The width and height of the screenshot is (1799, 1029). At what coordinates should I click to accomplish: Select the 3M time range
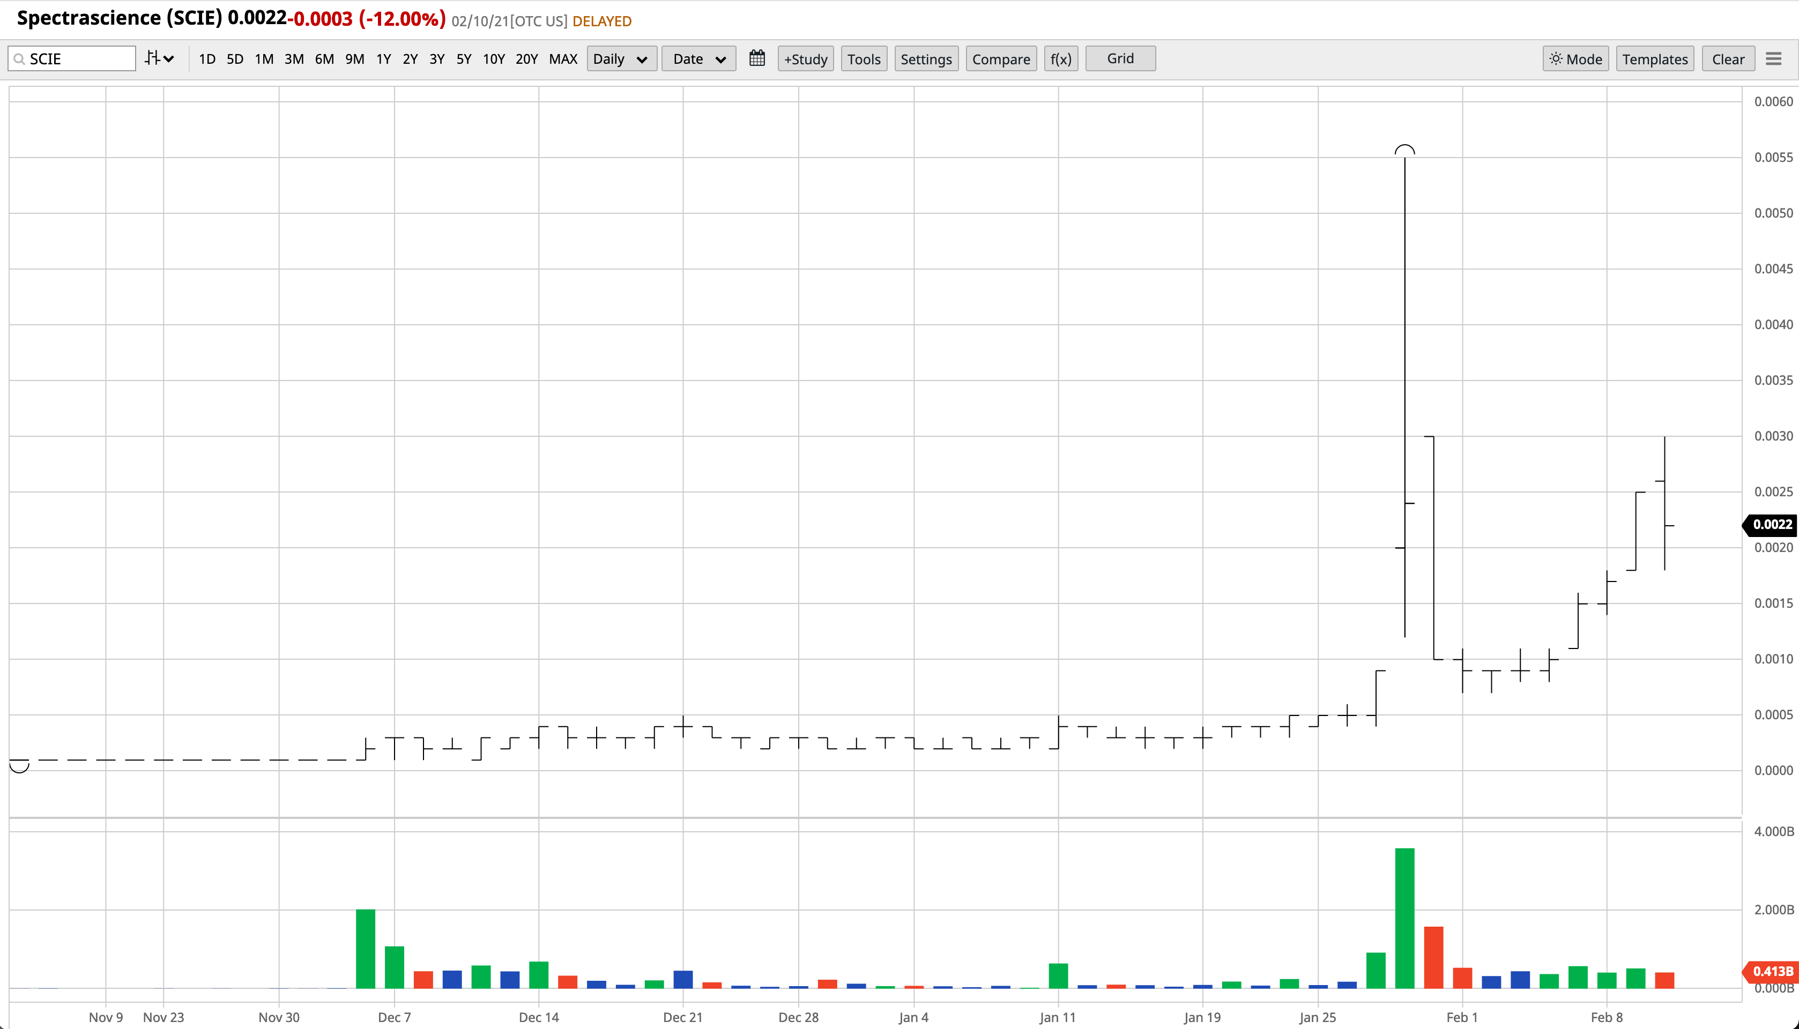pos(293,58)
